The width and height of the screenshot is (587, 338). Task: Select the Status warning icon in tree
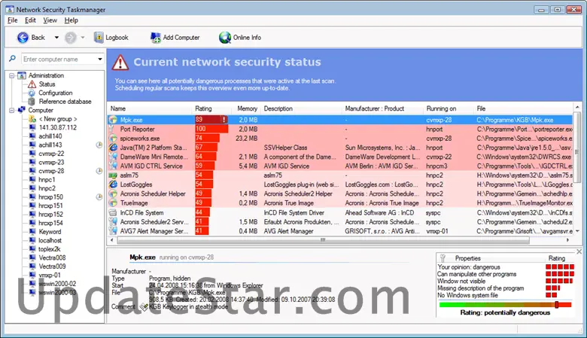click(32, 84)
